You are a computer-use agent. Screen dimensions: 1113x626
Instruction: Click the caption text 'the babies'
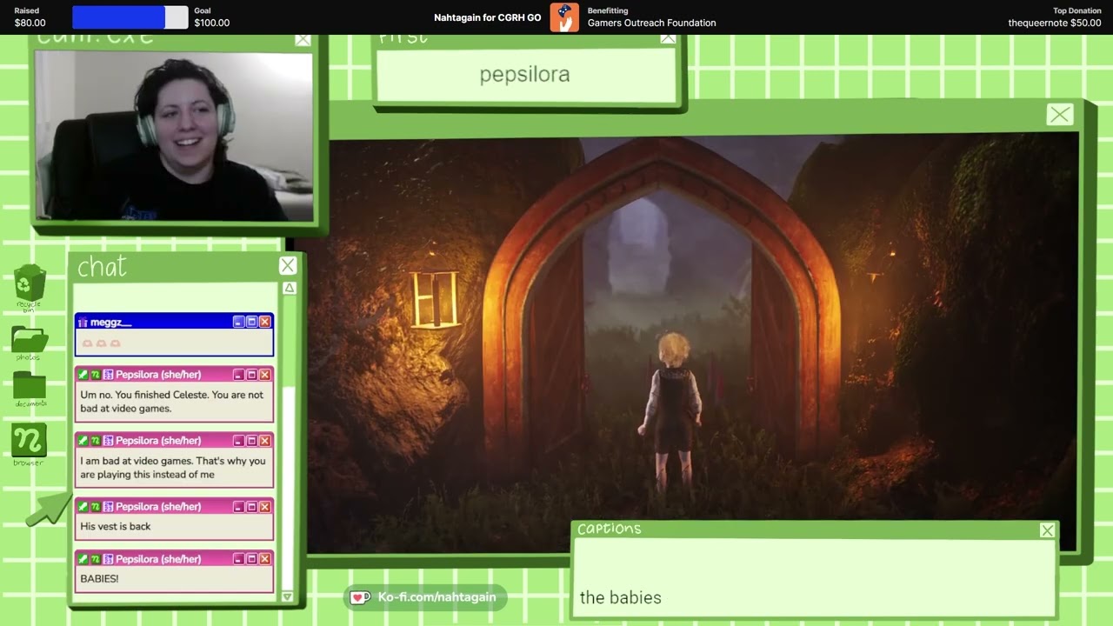click(621, 597)
